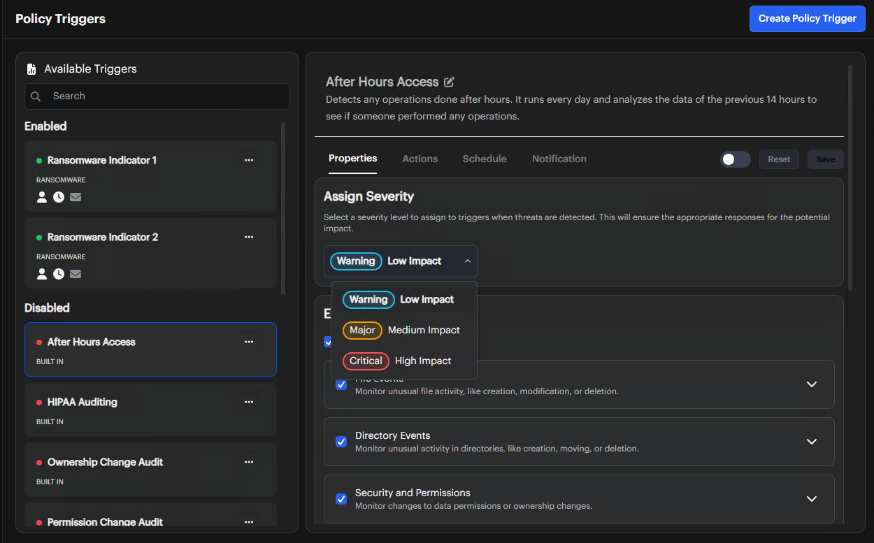Expand the File Events section chevron
This screenshot has height=543, width=874.
pos(812,384)
